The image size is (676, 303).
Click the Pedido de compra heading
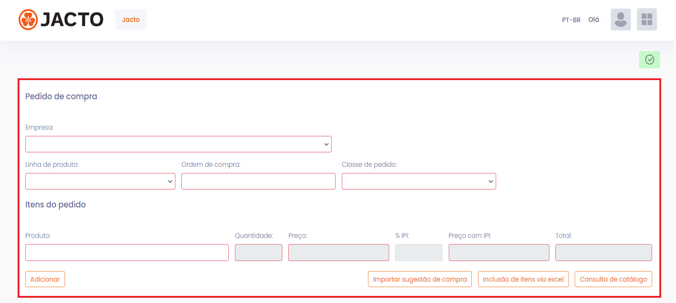click(61, 96)
